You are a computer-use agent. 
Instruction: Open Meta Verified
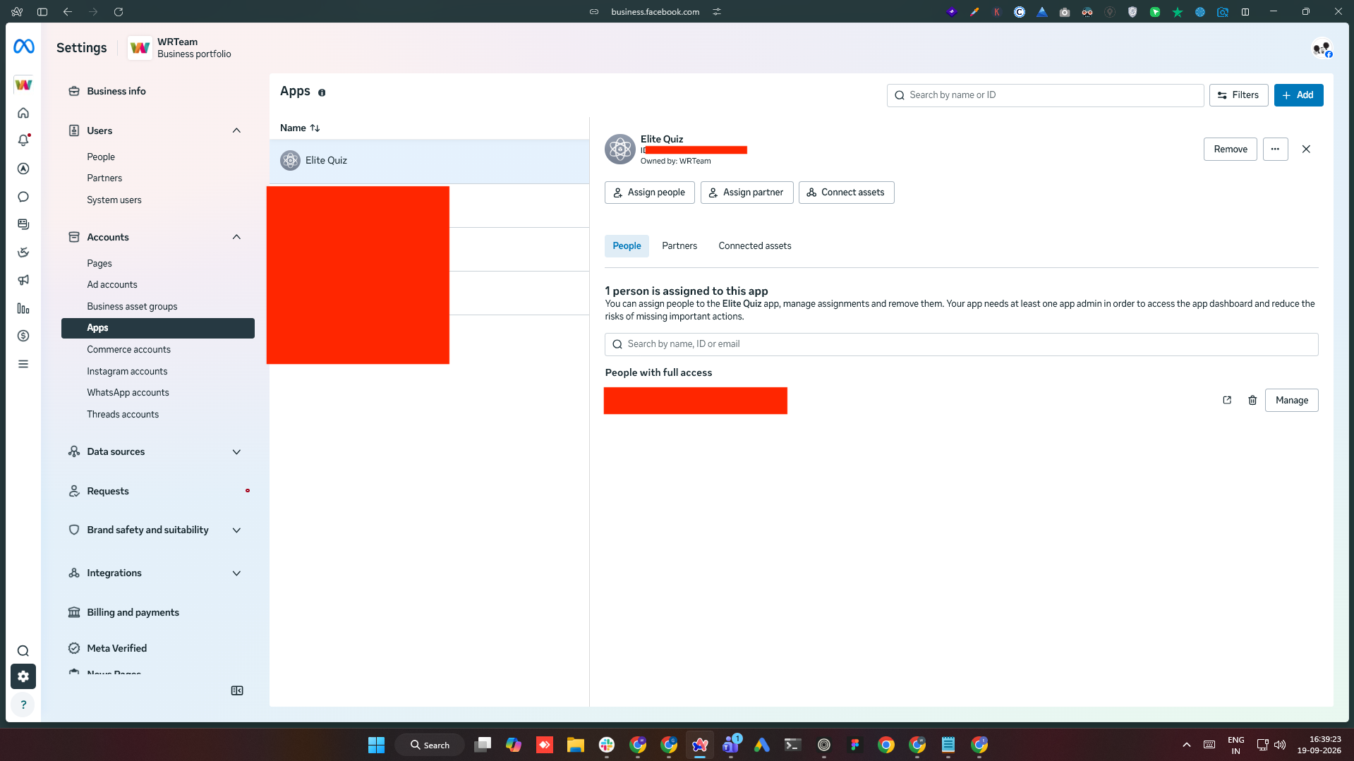pos(117,648)
